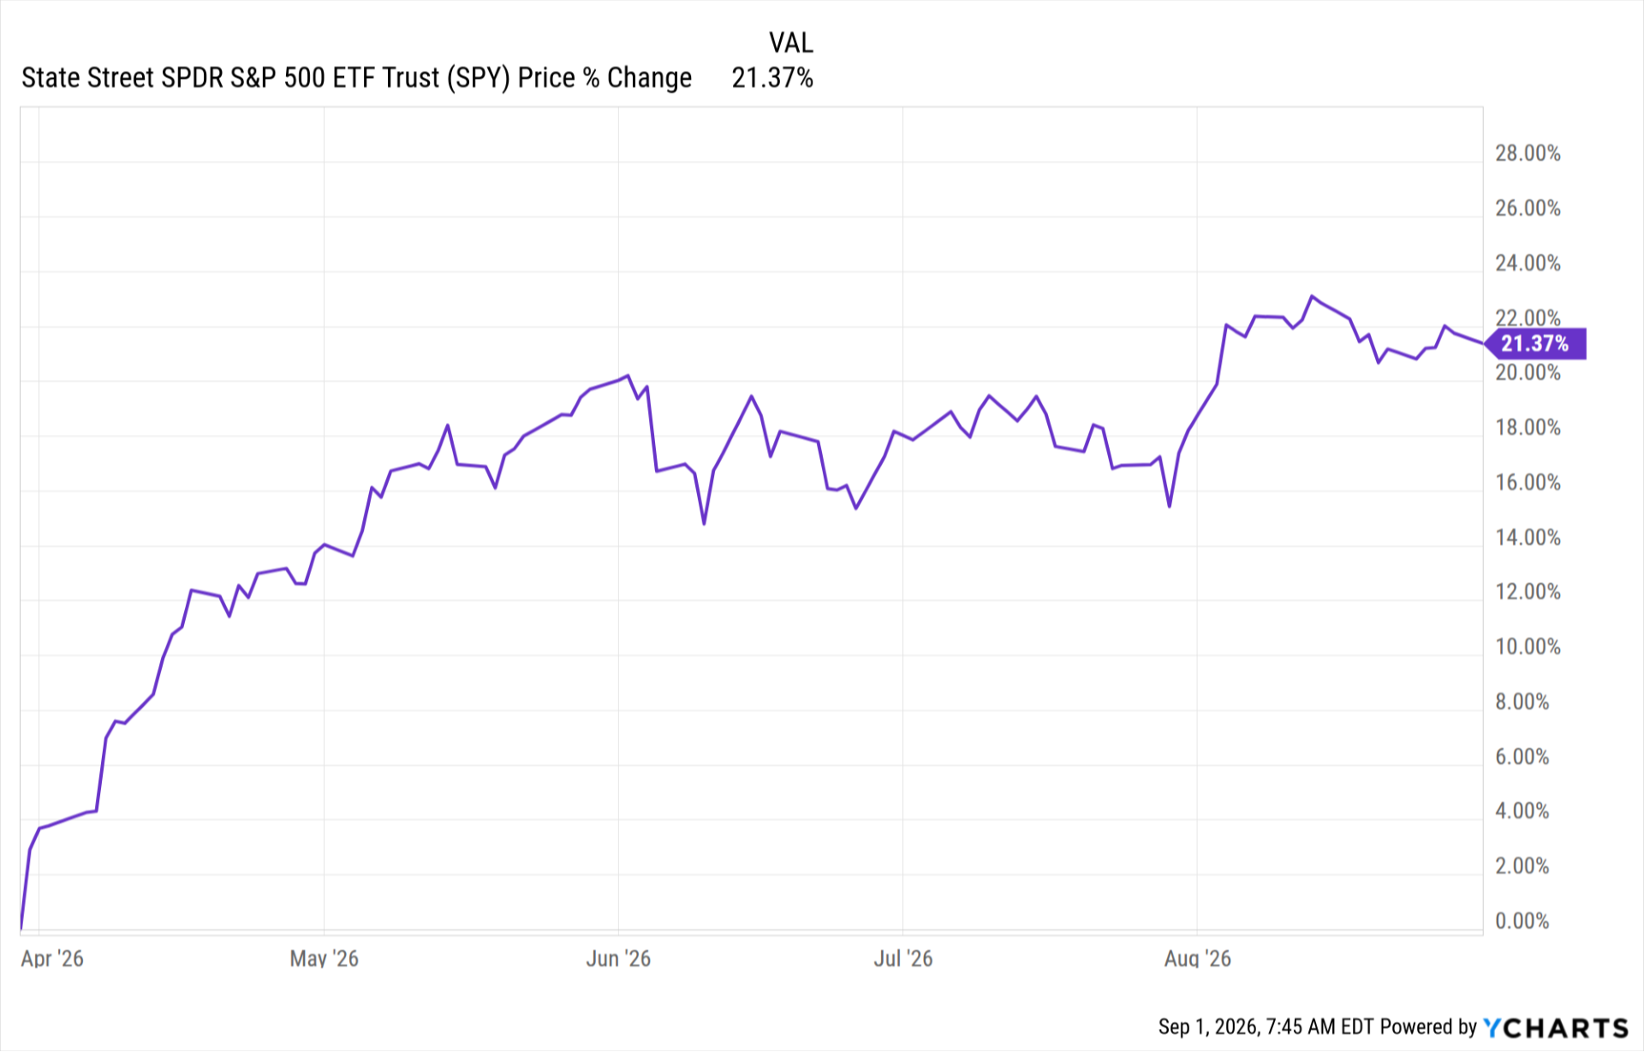Click the 0.00% y-axis label
This screenshot has height=1052, width=1644.
(x=1522, y=921)
